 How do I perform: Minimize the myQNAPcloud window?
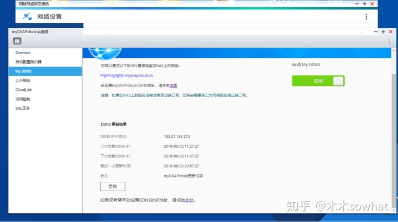click(x=375, y=31)
